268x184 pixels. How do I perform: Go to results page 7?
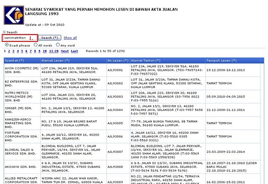click(x=31, y=51)
